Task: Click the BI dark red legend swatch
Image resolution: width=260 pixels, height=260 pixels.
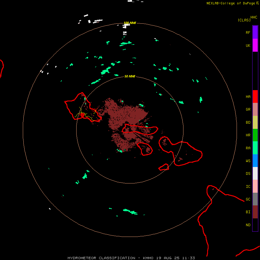Action: click(255, 212)
